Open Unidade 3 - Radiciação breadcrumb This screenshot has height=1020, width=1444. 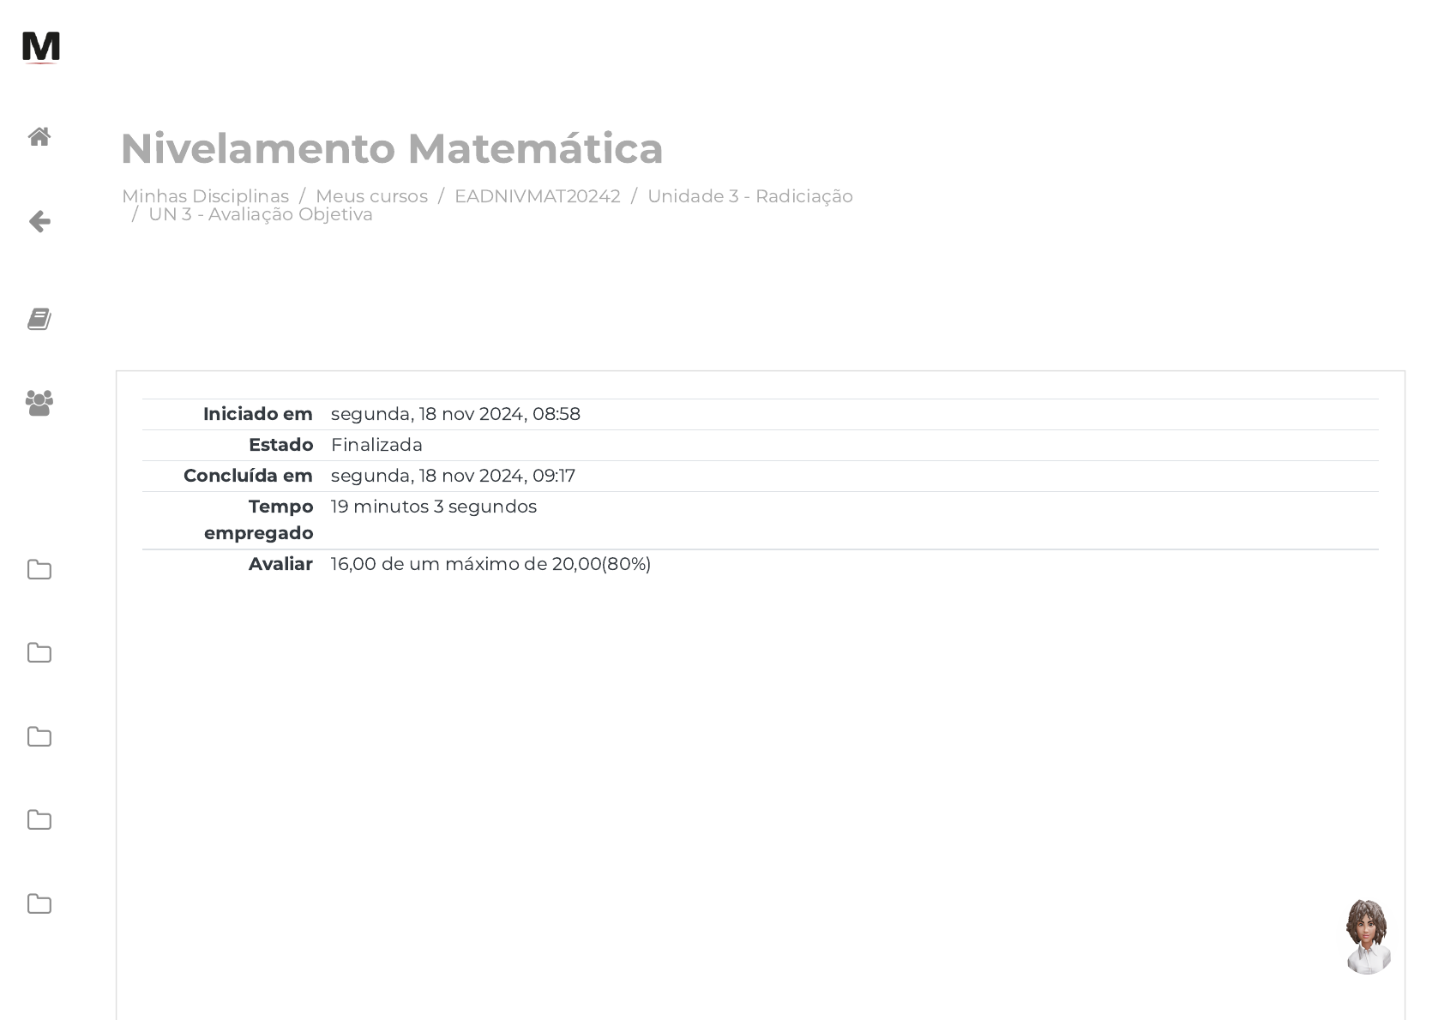pyautogui.click(x=749, y=196)
